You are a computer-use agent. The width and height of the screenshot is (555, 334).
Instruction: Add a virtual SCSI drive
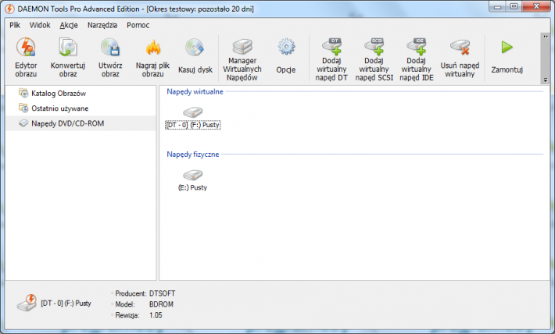374,59
